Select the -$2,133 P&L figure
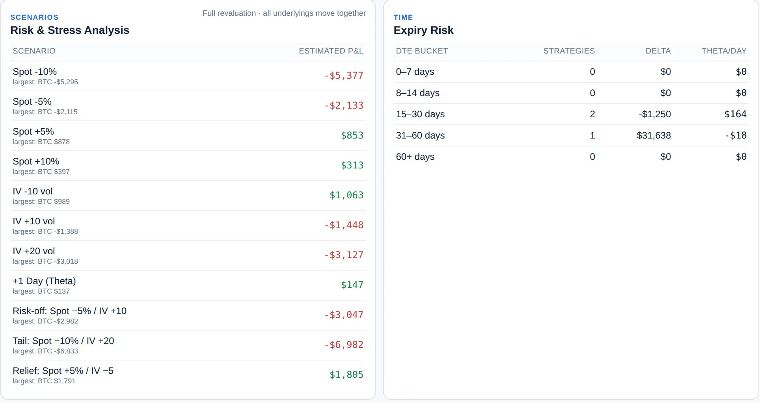 (343, 105)
